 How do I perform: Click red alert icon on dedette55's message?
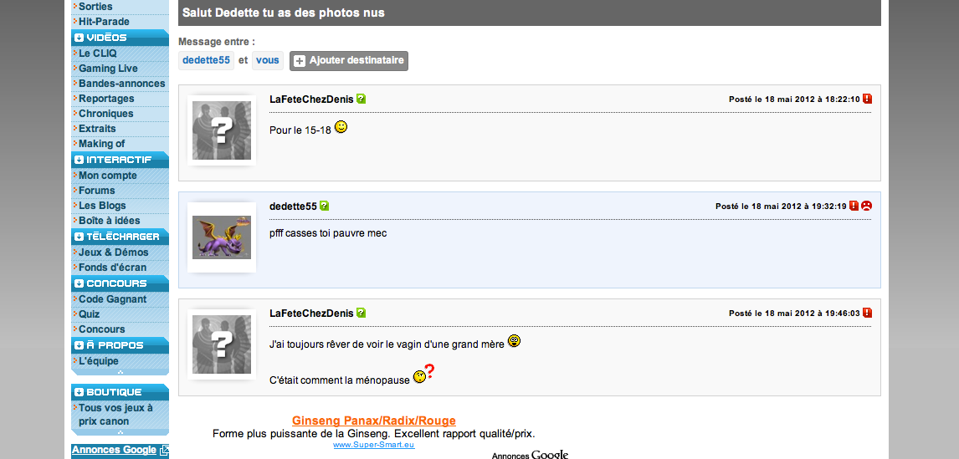854,206
